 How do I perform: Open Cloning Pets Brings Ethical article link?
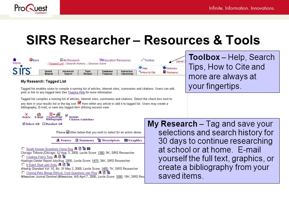tap(61, 173)
